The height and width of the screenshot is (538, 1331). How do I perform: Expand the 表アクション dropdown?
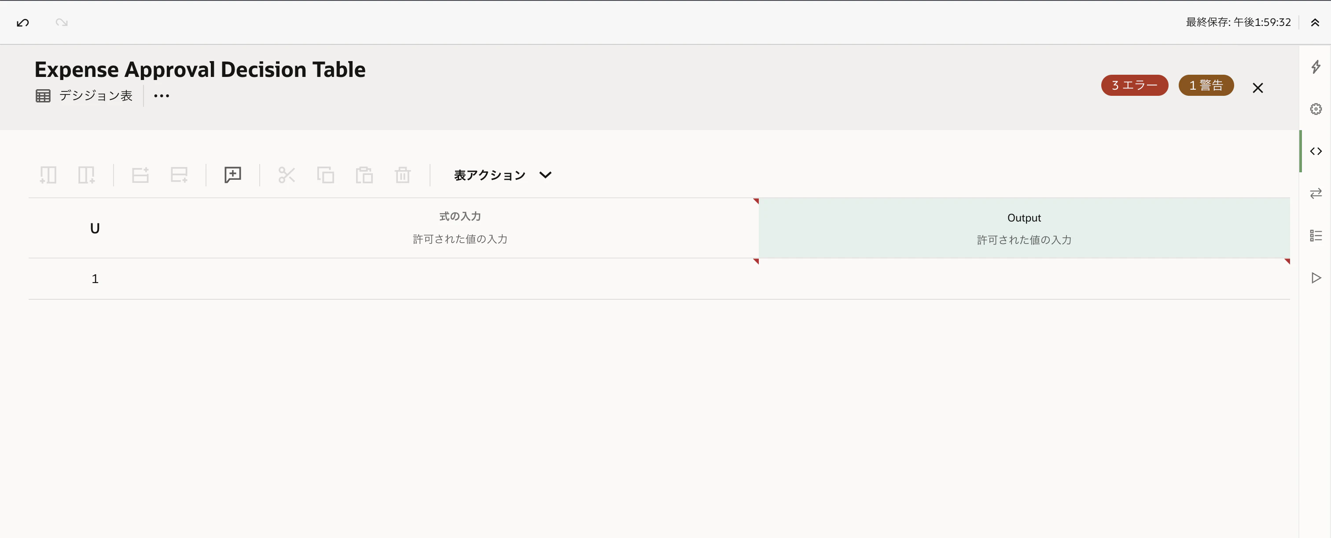click(503, 175)
